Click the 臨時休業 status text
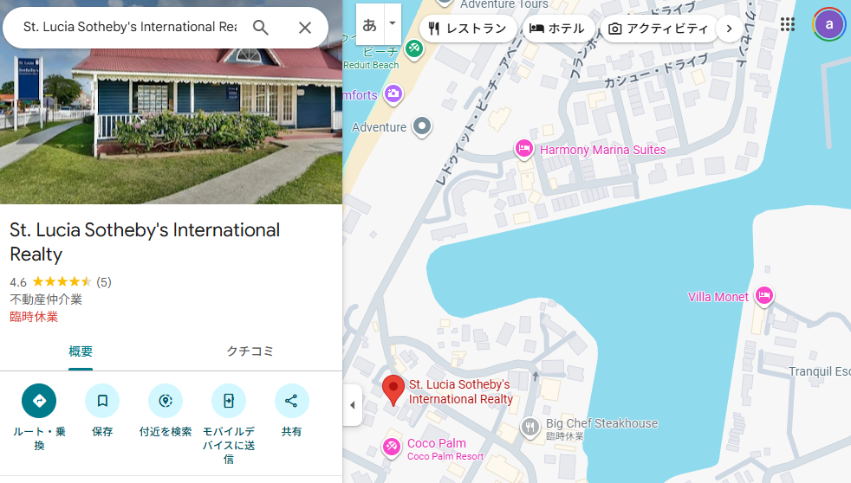This screenshot has width=851, height=483. [34, 317]
